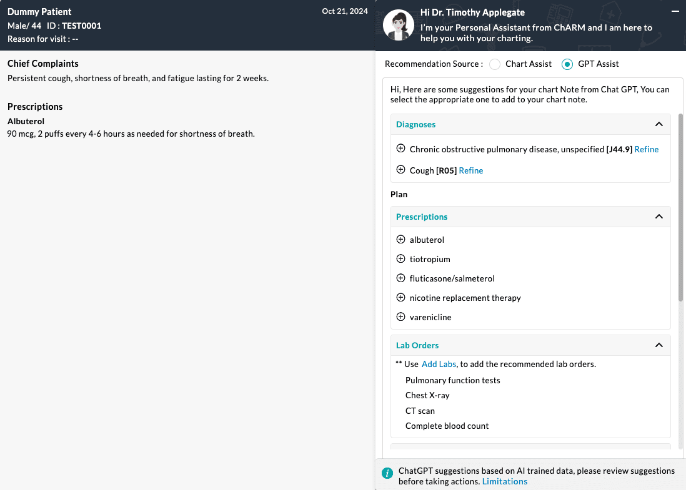The width and height of the screenshot is (686, 490).
Task: Minimize the assistant panel with dash button
Action: click(675, 12)
